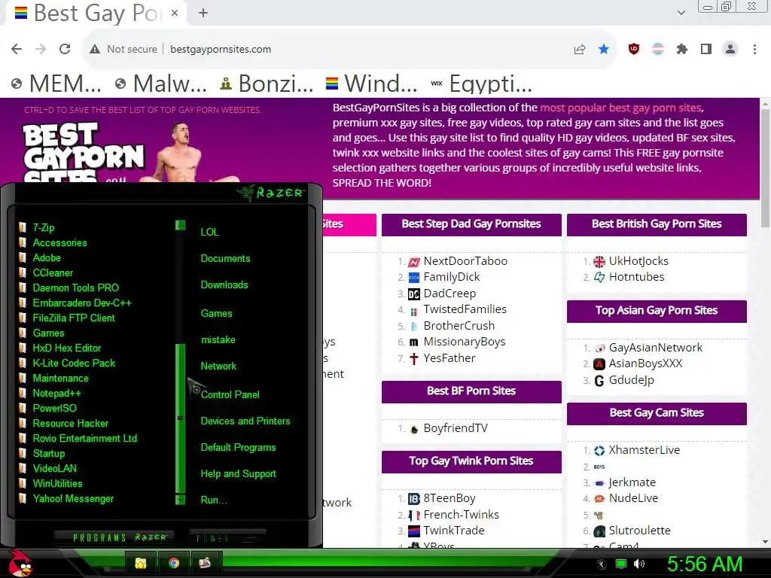Click the Yahoo! Messenger folder icon
Viewport: 771px width, 578px height.
point(22,498)
